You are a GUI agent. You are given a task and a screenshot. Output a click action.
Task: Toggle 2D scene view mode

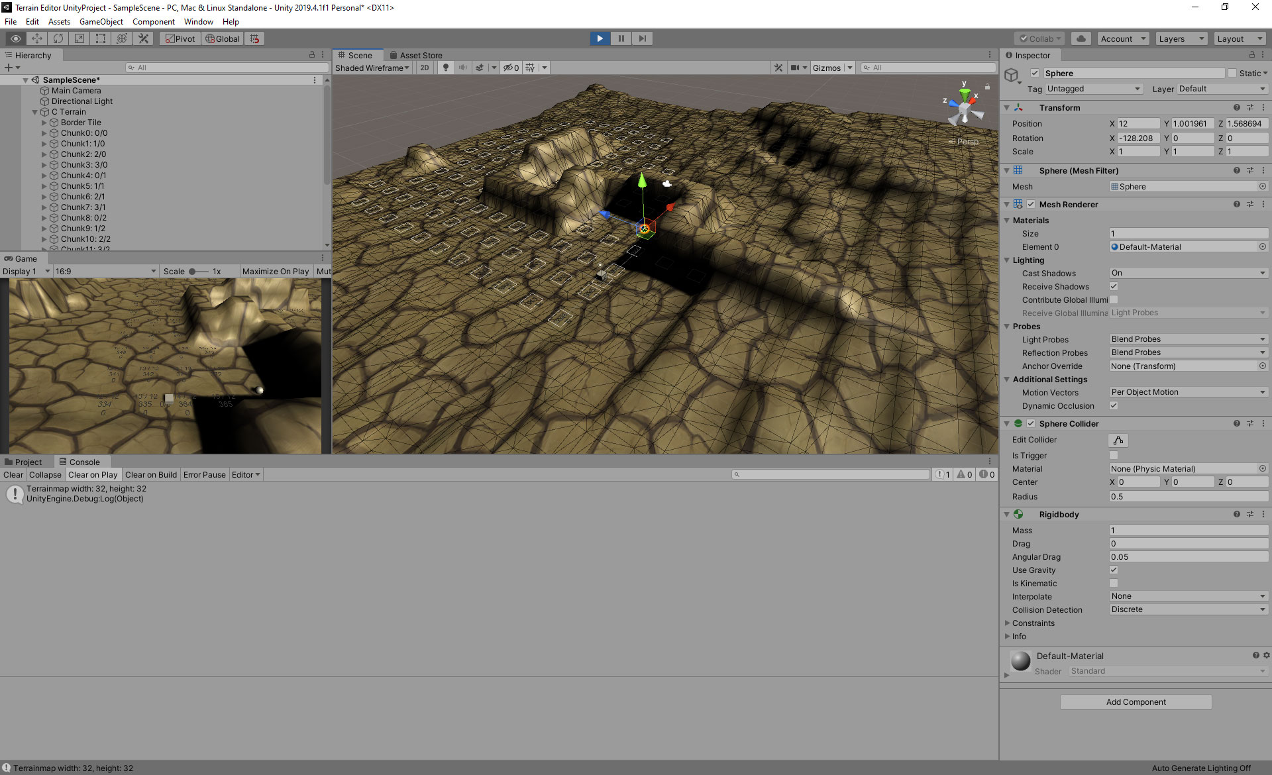(425, 68)
